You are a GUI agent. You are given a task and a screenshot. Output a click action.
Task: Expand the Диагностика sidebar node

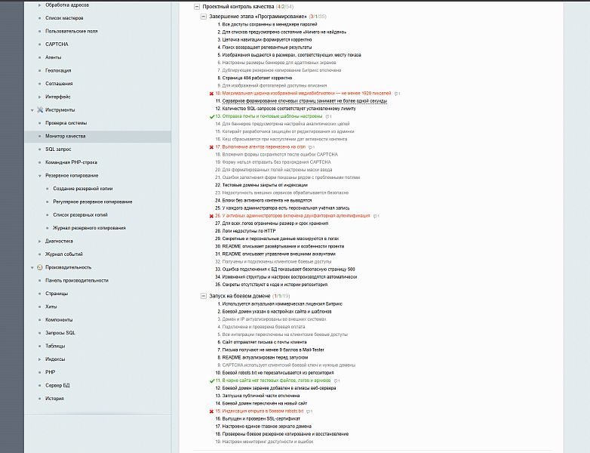click(39, 242)
